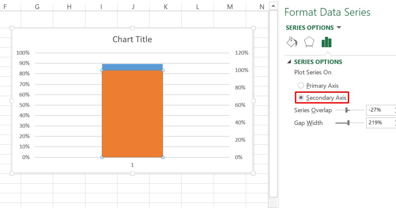Select the Primary Axis radio button
The height and width of the screenshot is (208, 396).
click(301, 86)
